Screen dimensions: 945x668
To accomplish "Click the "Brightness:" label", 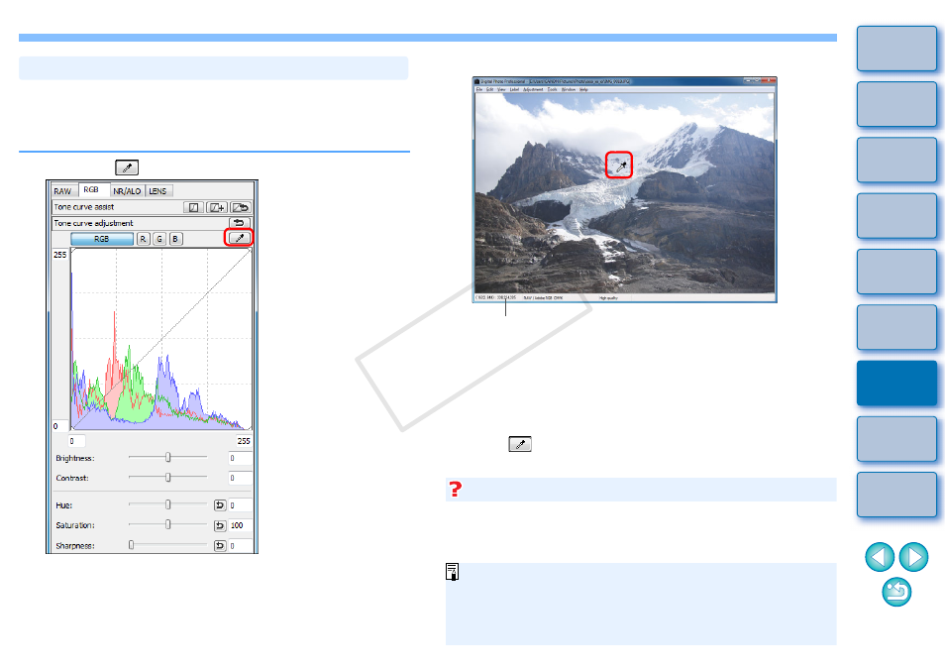I will click(75, 458).
